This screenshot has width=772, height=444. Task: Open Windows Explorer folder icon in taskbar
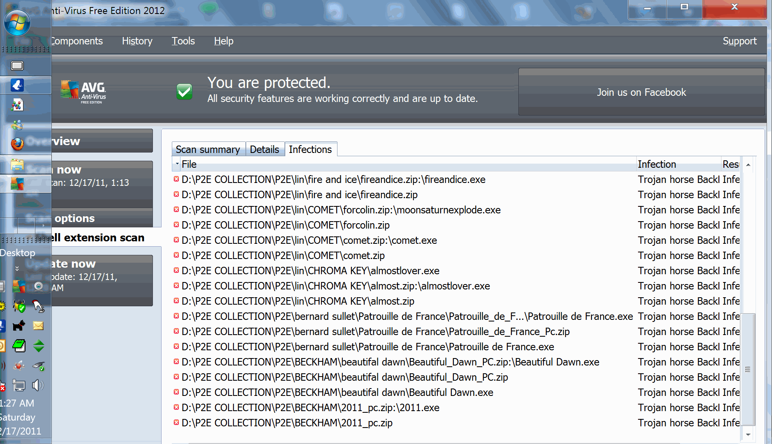17,165
